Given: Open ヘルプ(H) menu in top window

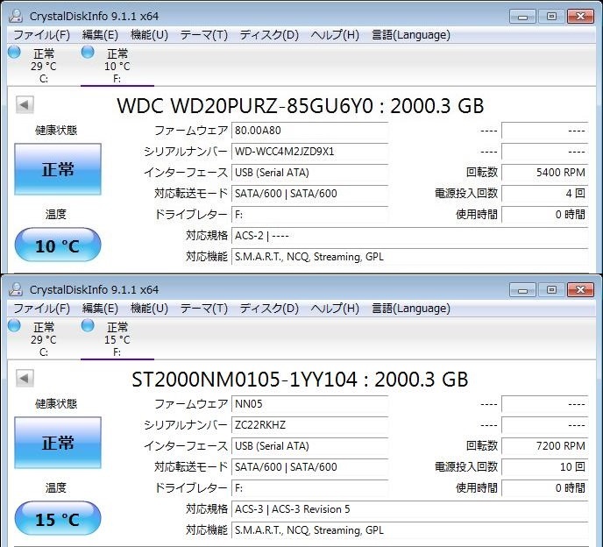Looking at the screenshot, I should [x=335, y=35].
